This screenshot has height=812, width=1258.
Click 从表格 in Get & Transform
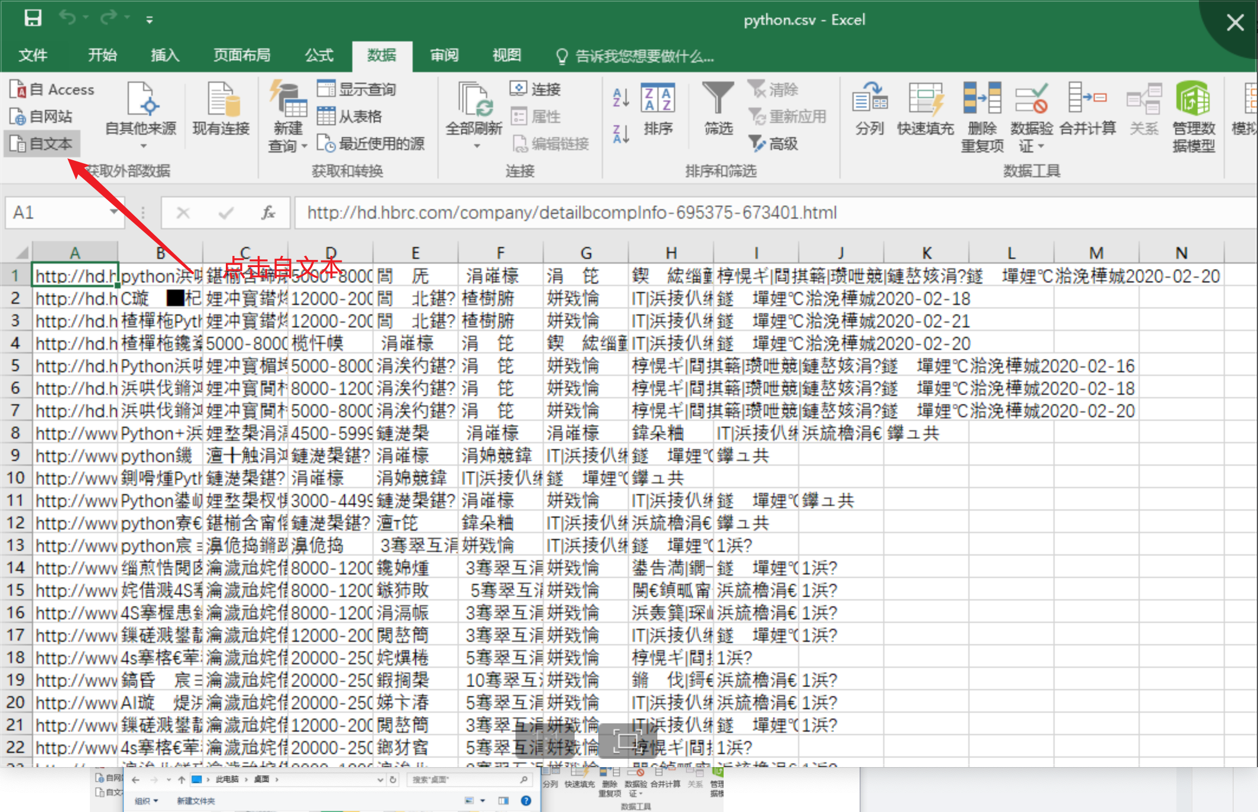349,116
